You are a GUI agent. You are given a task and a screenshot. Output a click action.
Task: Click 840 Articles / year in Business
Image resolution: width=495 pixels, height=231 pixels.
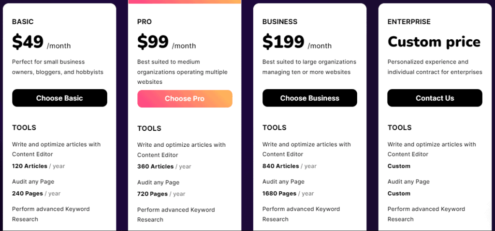tap(289, 166)
